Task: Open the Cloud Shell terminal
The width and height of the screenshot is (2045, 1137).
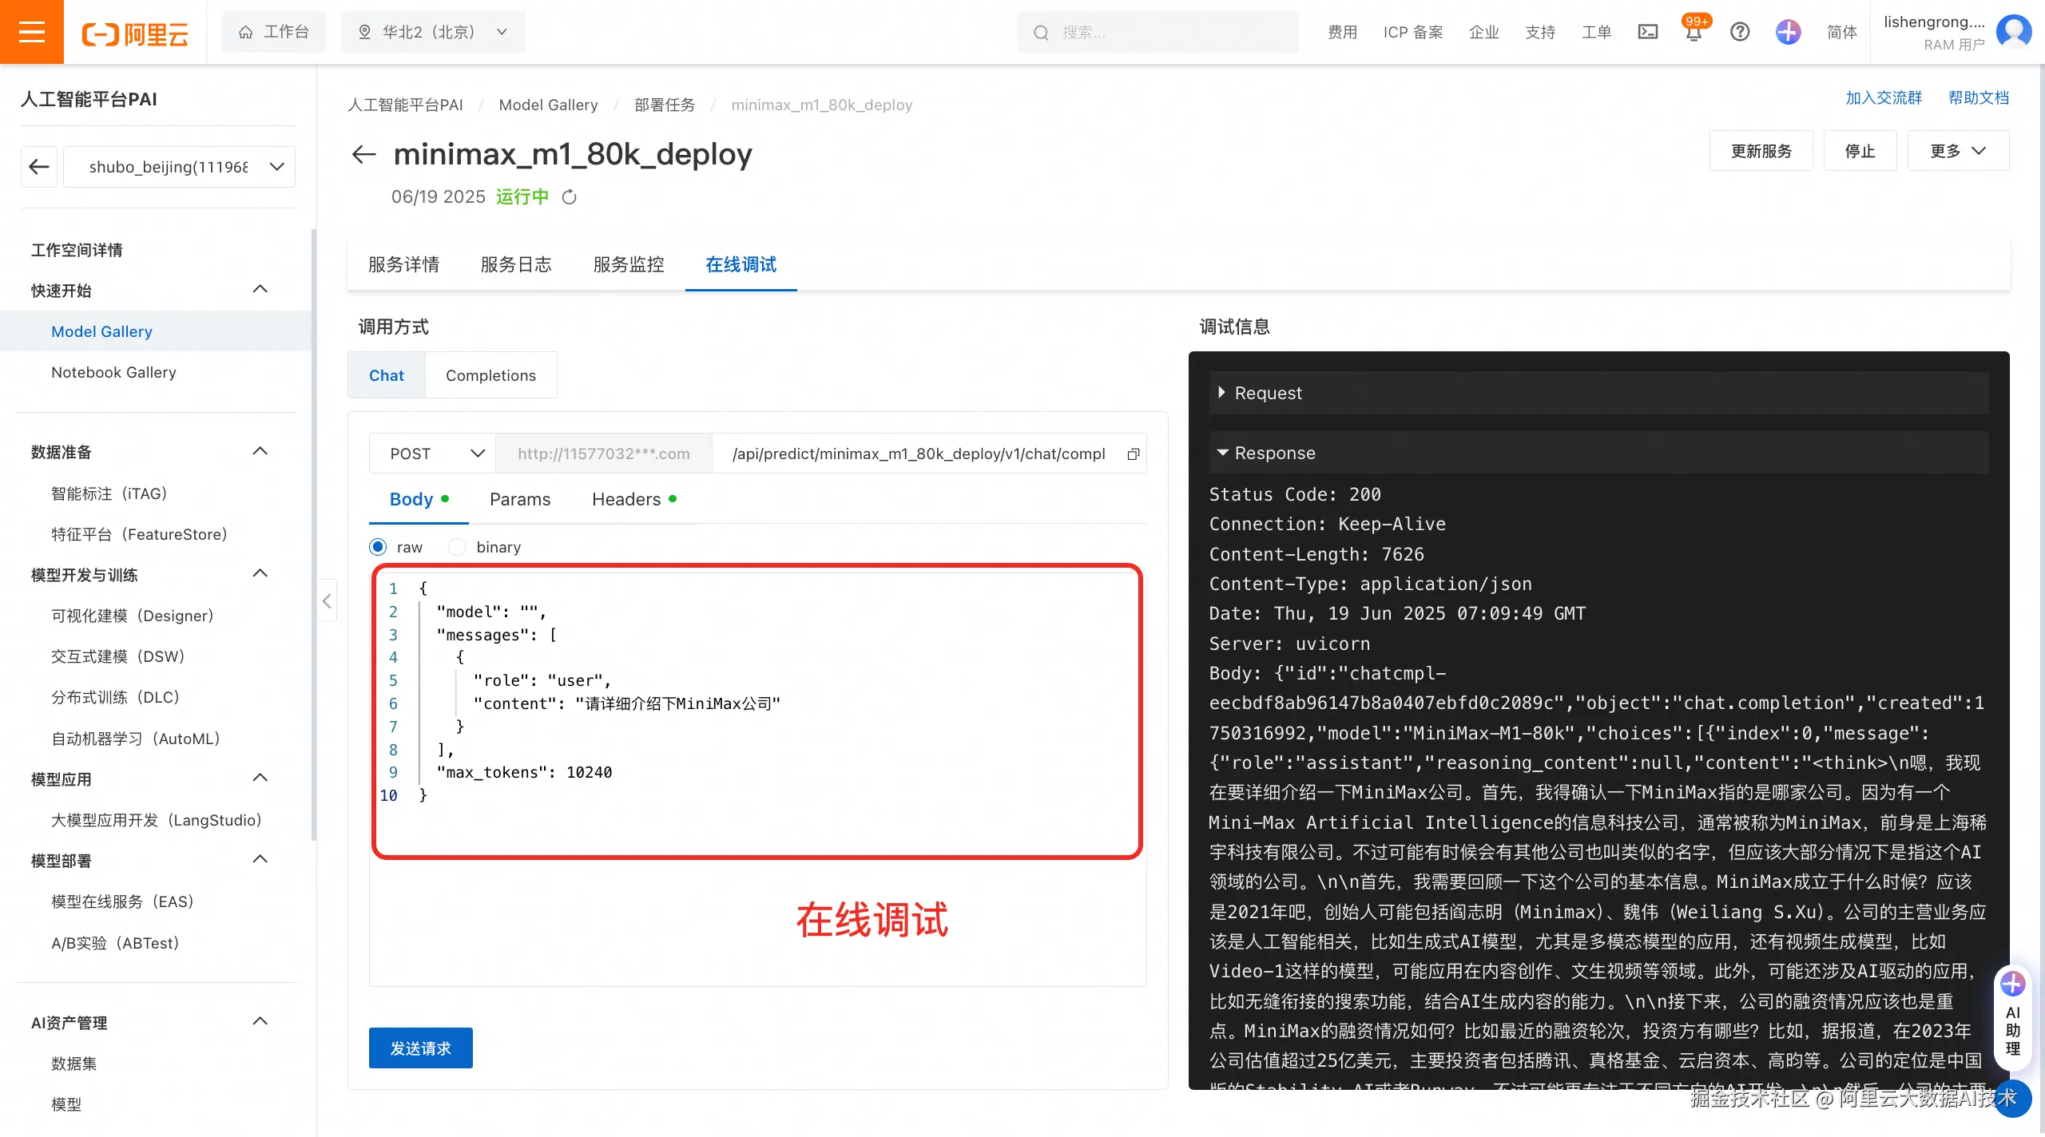Action: click(1648, 32)
